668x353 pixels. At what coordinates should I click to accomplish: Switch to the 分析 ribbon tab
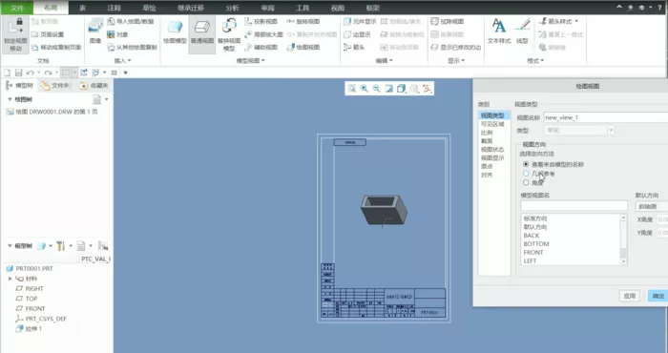pos(232,8)
